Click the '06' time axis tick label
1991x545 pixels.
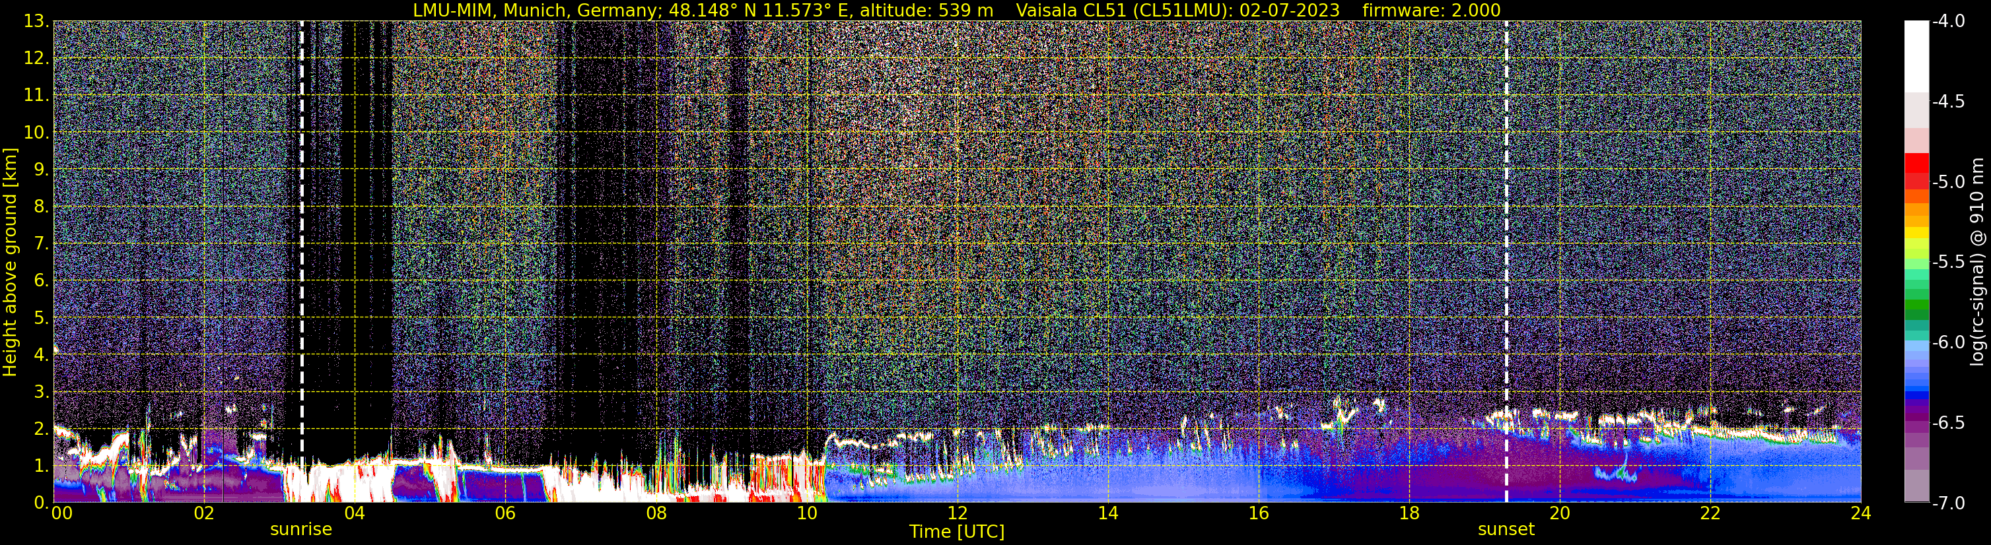pyautogui.click(x=505, y=513)
